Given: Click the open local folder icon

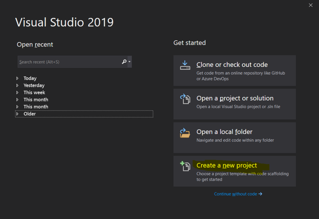Looking at the screenshot, I should pyautogui.click(x=185, y=133).
